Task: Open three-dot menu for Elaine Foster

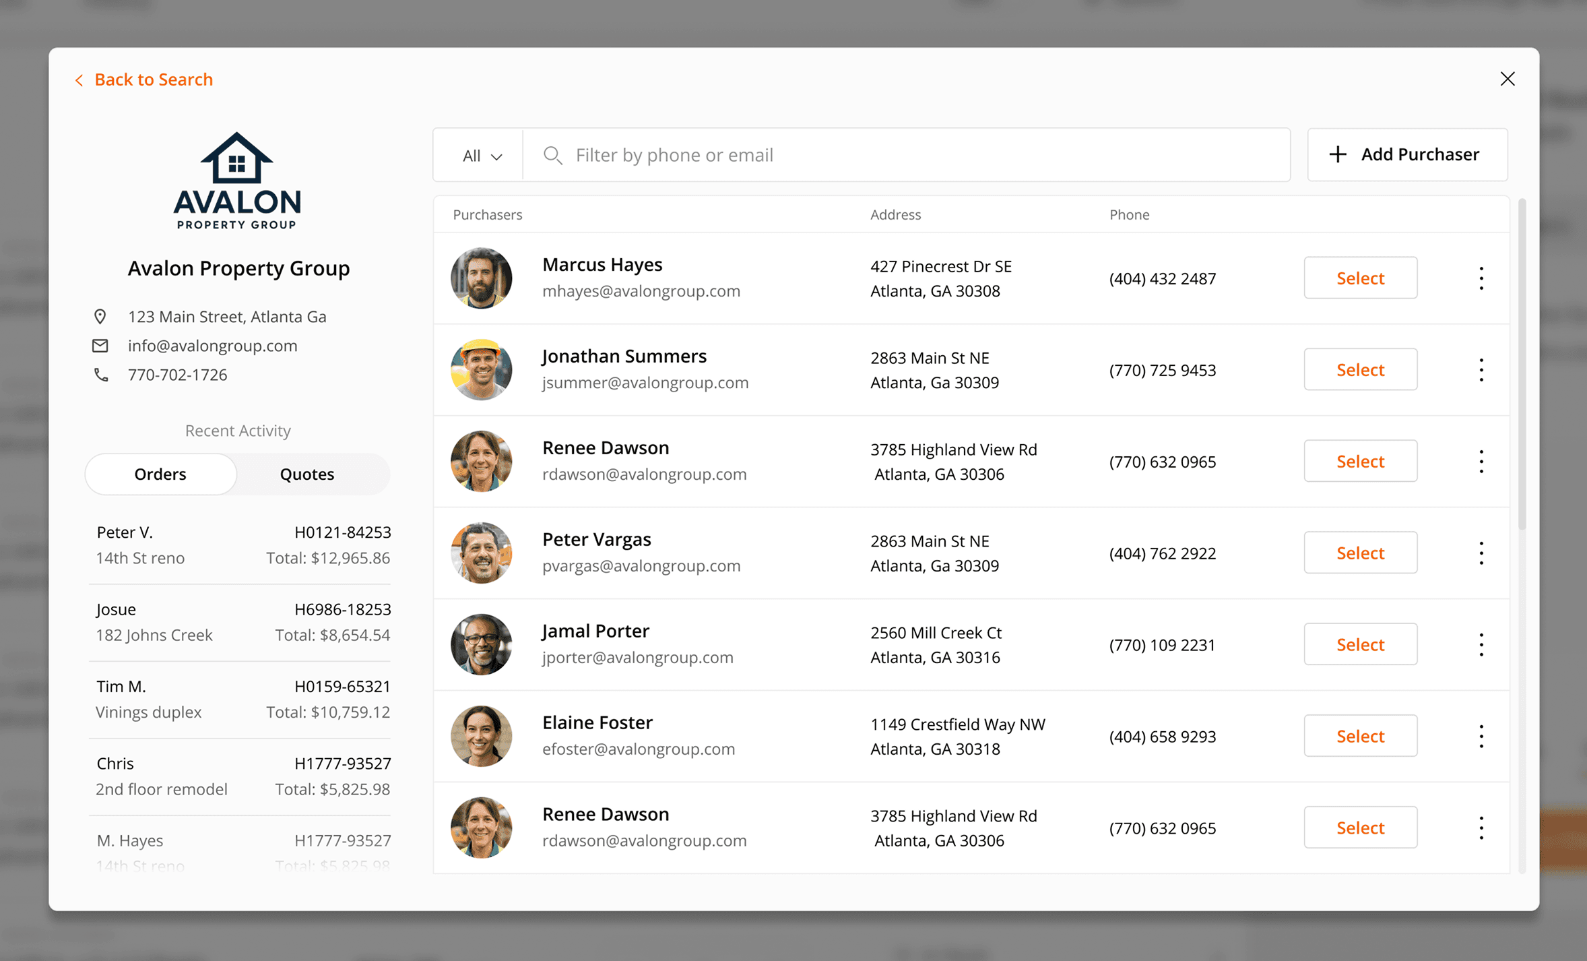Action: (1481, 737)
